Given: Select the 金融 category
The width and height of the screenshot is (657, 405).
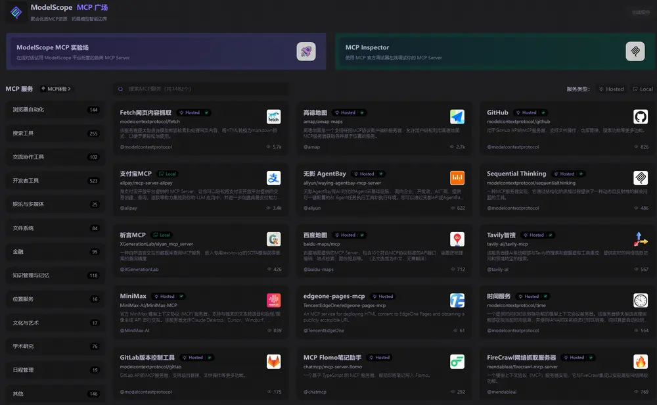Looking at the screenshot, I should pyautogui.click(x=55, y=252).
